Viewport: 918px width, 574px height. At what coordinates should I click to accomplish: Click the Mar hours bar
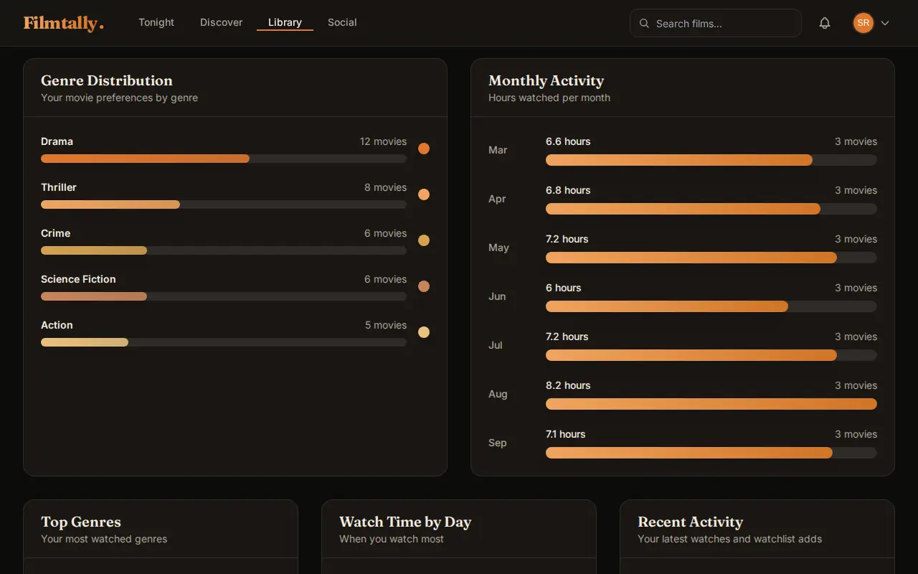click(711, 160)
